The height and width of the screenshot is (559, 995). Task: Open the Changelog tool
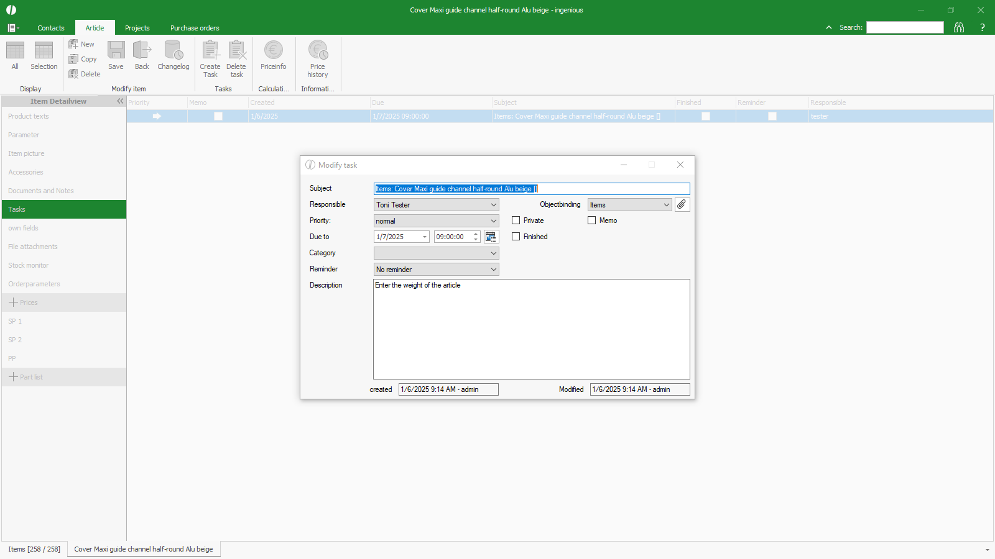pyautogui.click(x=173, y=55)
